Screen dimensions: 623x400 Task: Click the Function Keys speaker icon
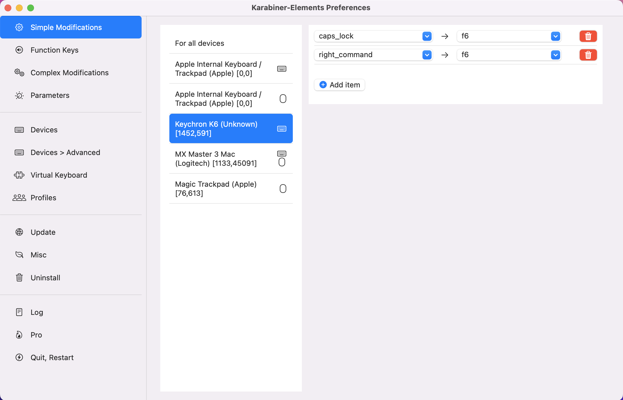click(19, 50)
